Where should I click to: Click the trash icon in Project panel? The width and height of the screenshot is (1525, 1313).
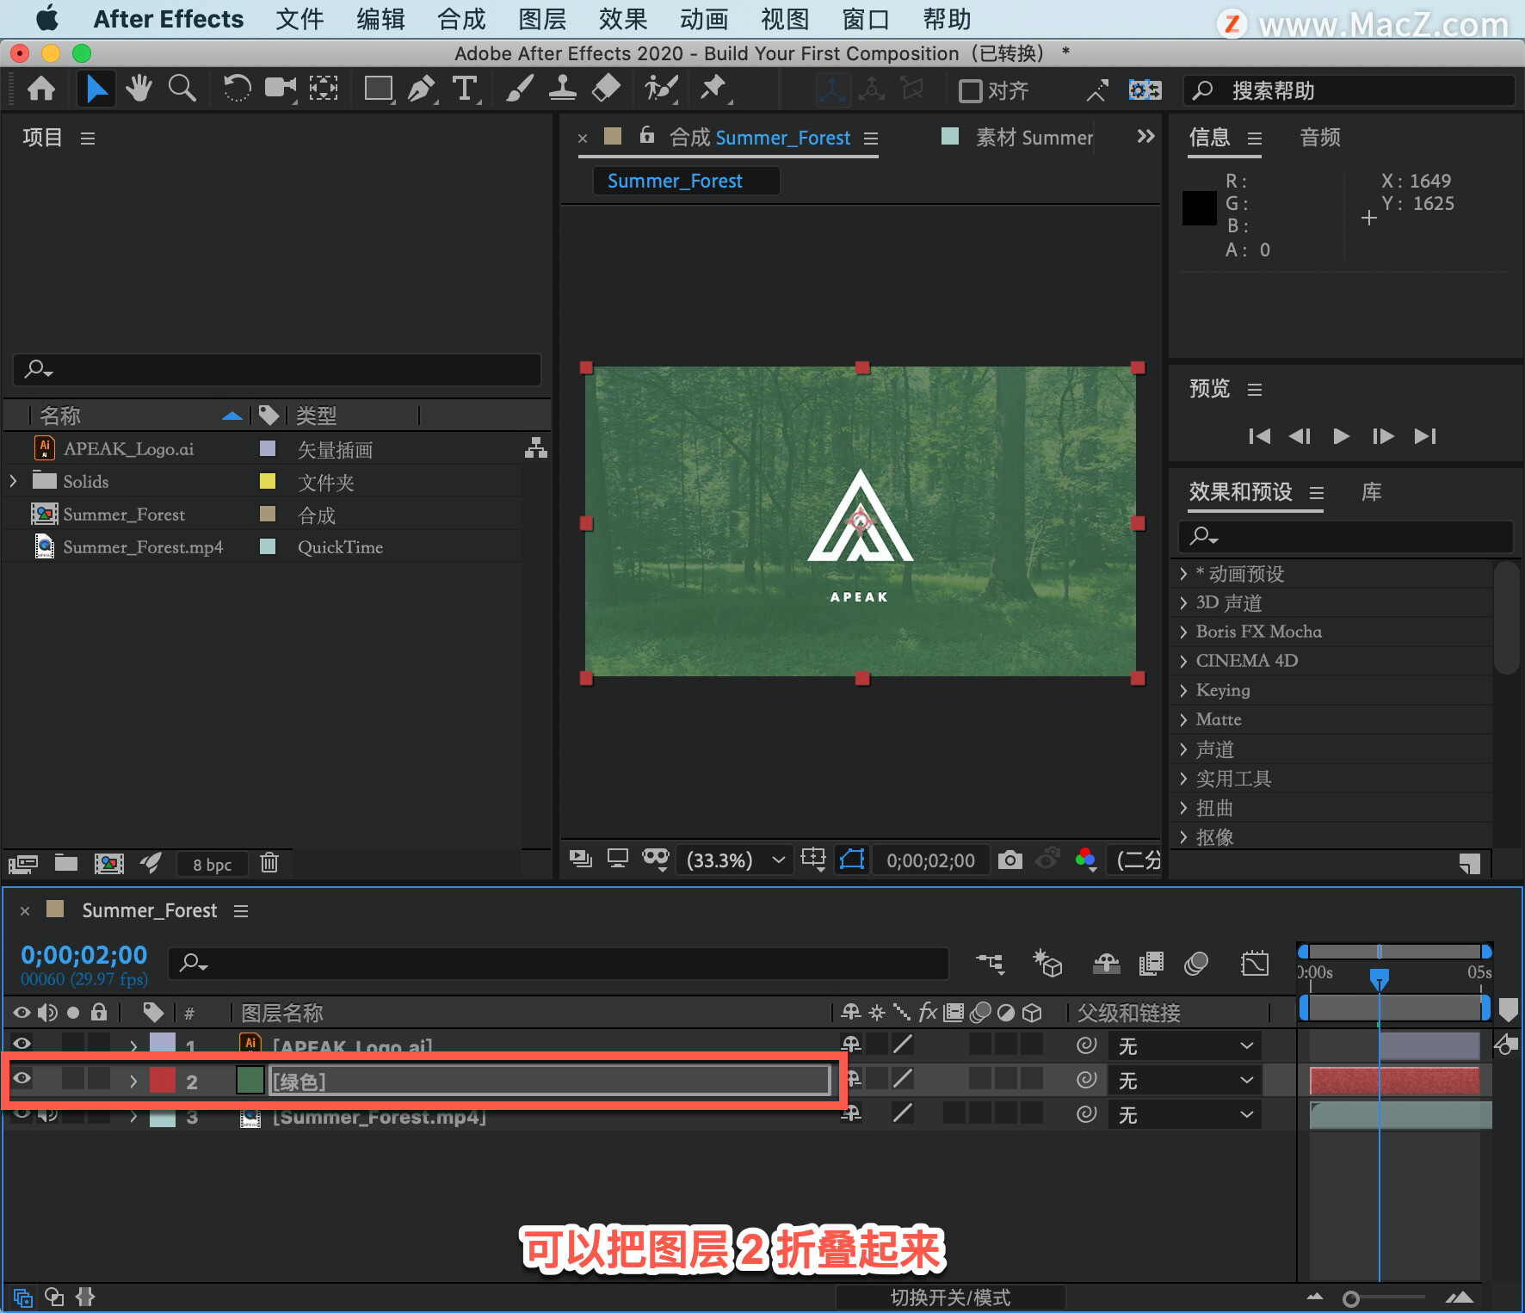tap(269, 863)
